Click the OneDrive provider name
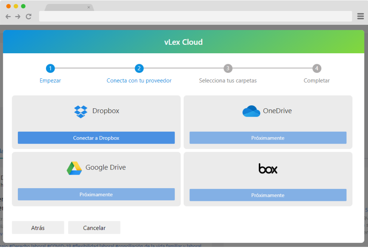Viewport: 368px width, 248px height. [277, 111]
